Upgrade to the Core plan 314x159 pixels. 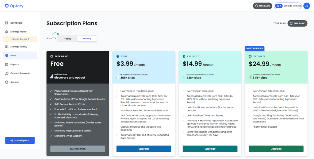coord(144,149)
